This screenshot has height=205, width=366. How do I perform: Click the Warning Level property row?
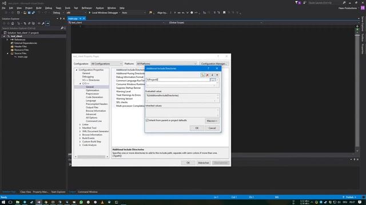pyautogui.click(x=124, y=91)
